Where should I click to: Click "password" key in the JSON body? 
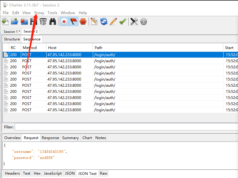coord(23,158)
